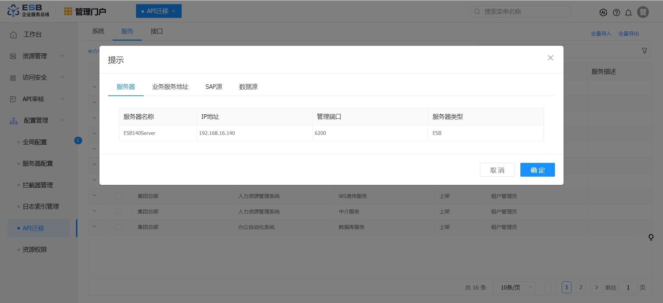Click the 确定 confirm button
Screen dimensions: 663x303
(537, 170)
